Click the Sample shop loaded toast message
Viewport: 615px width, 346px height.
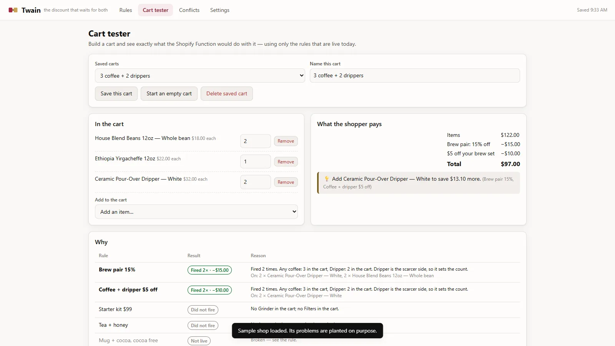(307, 331)
